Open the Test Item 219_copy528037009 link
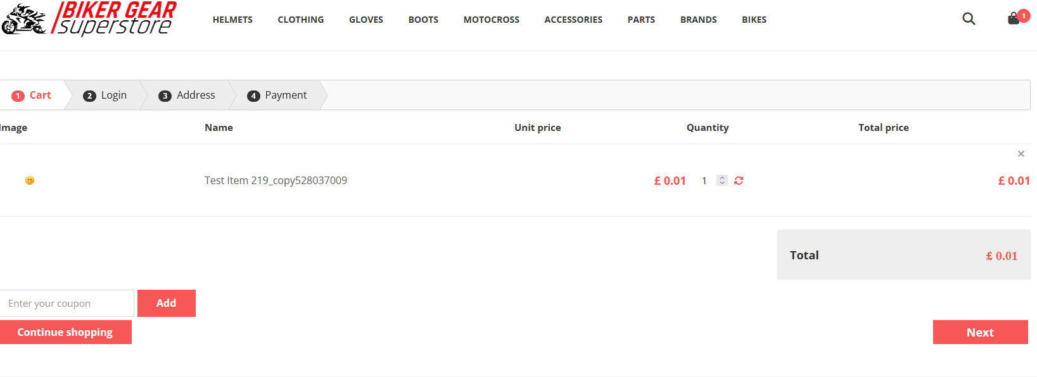Viewport: 1037px width, 377px height. [x=276, y=181]
